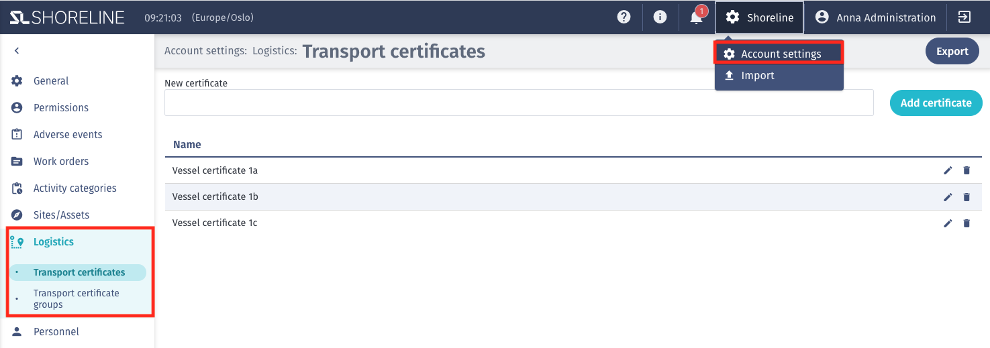Image resolution: width=990 pixels, height=348 pixels.
Task: Open Transport certificate groups in sidebar
Action: tap(77, 298)
